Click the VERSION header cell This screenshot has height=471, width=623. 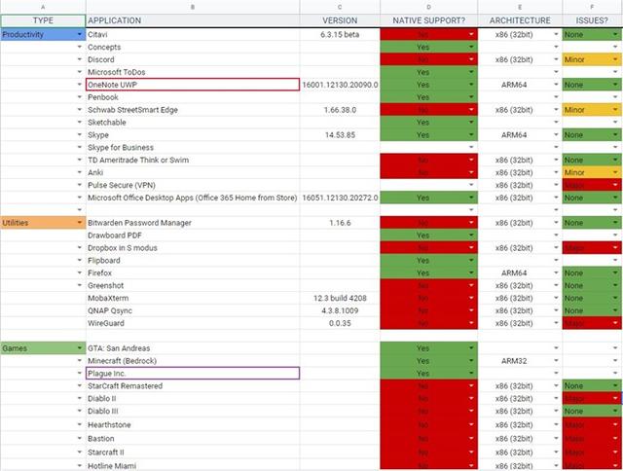[x=340, y=20]
